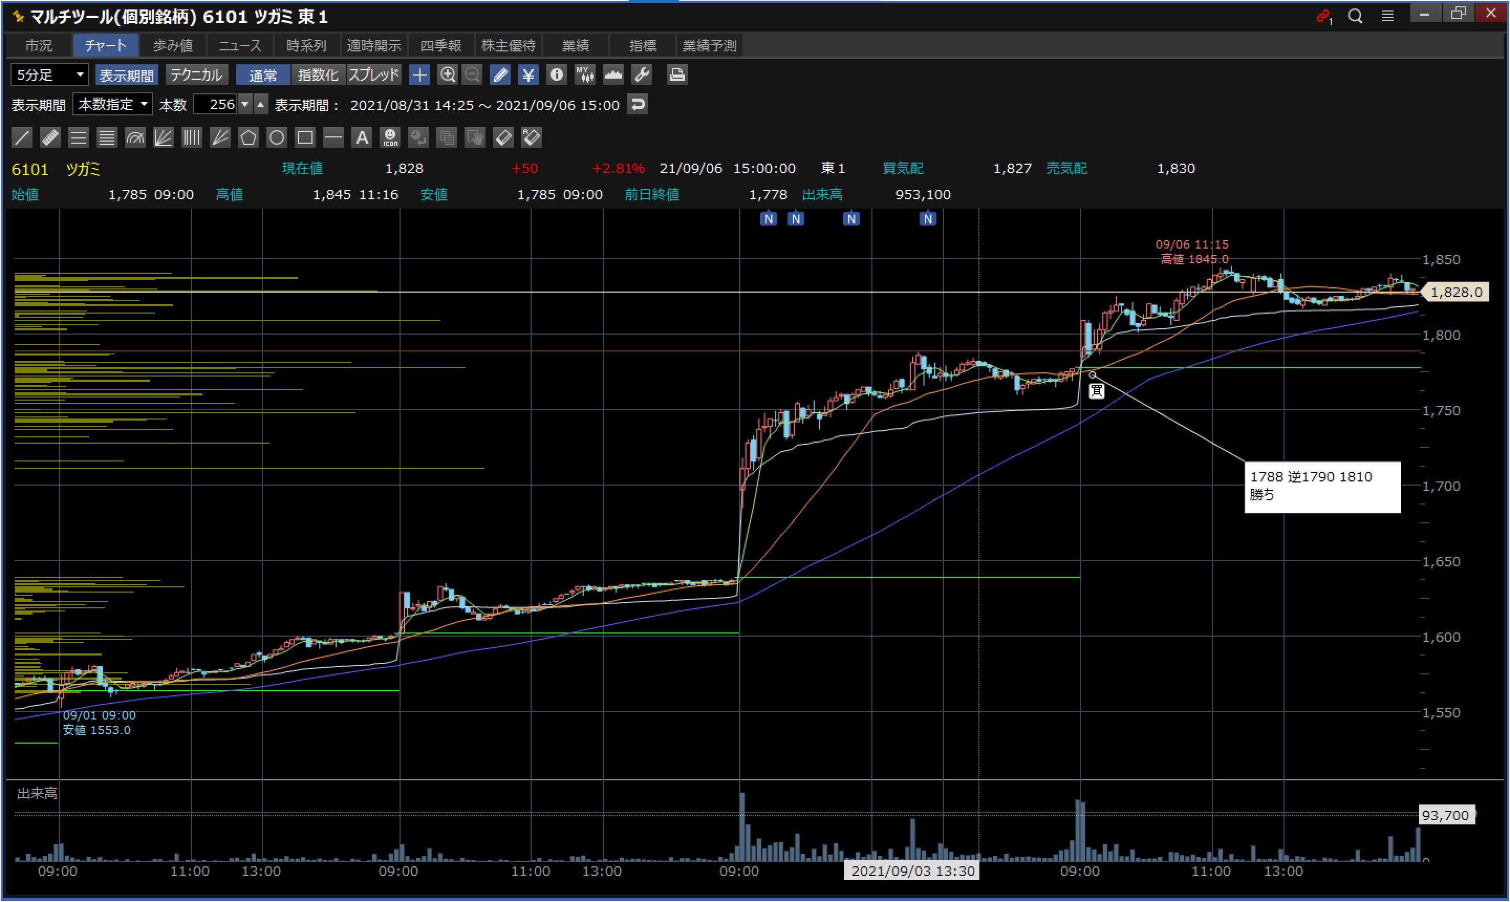Screen dimensions: 1510x902
Task: Switch to the ニュース tab
Action: pos(240,46)
